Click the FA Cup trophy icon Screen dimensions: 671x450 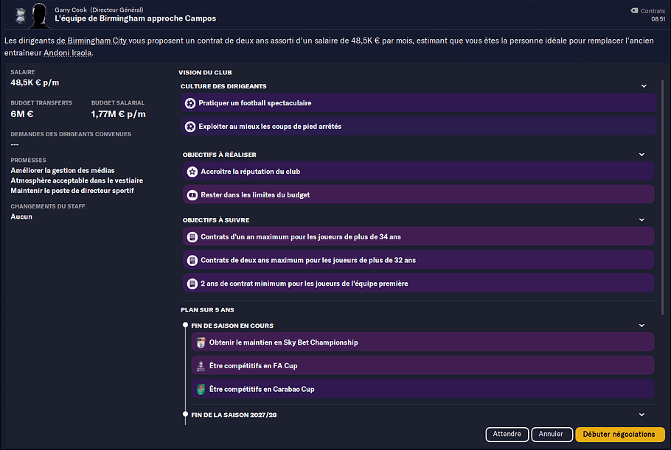(x=201, y=366)
